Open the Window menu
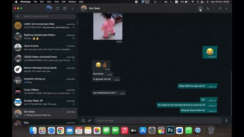 [x=72, y=2]
